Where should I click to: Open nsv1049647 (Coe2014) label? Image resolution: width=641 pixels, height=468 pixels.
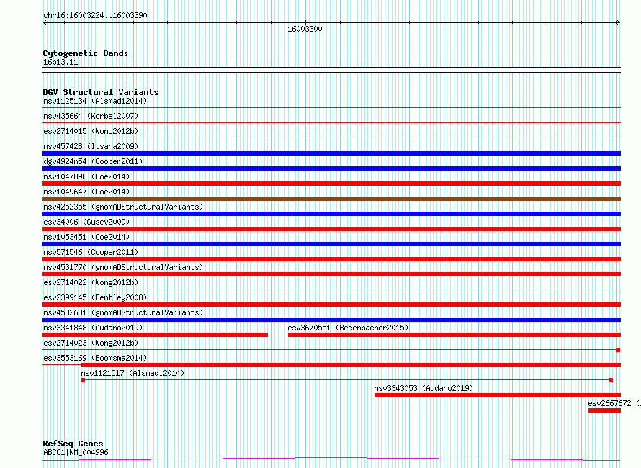(x=86, y=192)
